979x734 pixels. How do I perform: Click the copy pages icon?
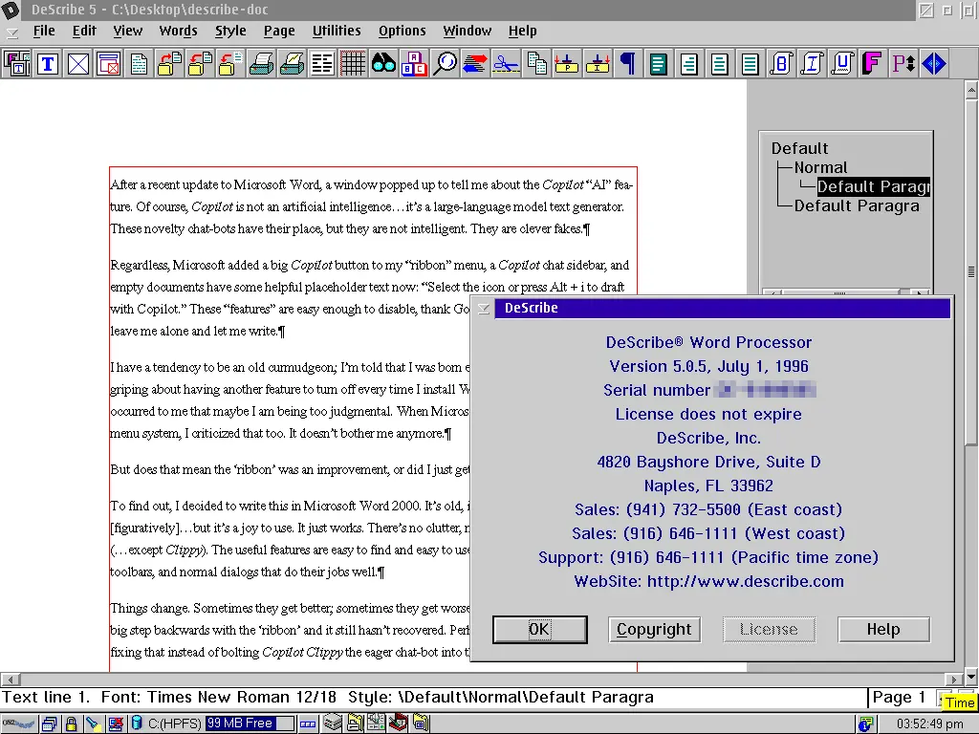tap(537, 64)
